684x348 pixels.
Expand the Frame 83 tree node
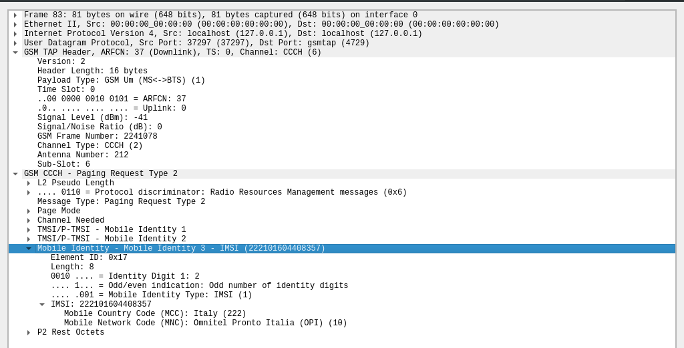[x=15, y=15]
